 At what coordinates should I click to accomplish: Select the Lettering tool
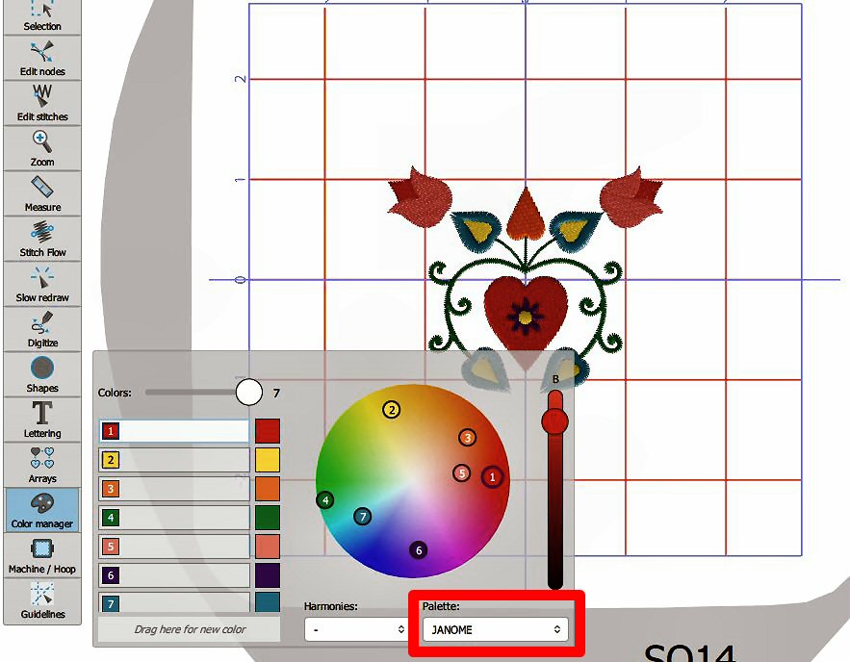tap(42, 420)
